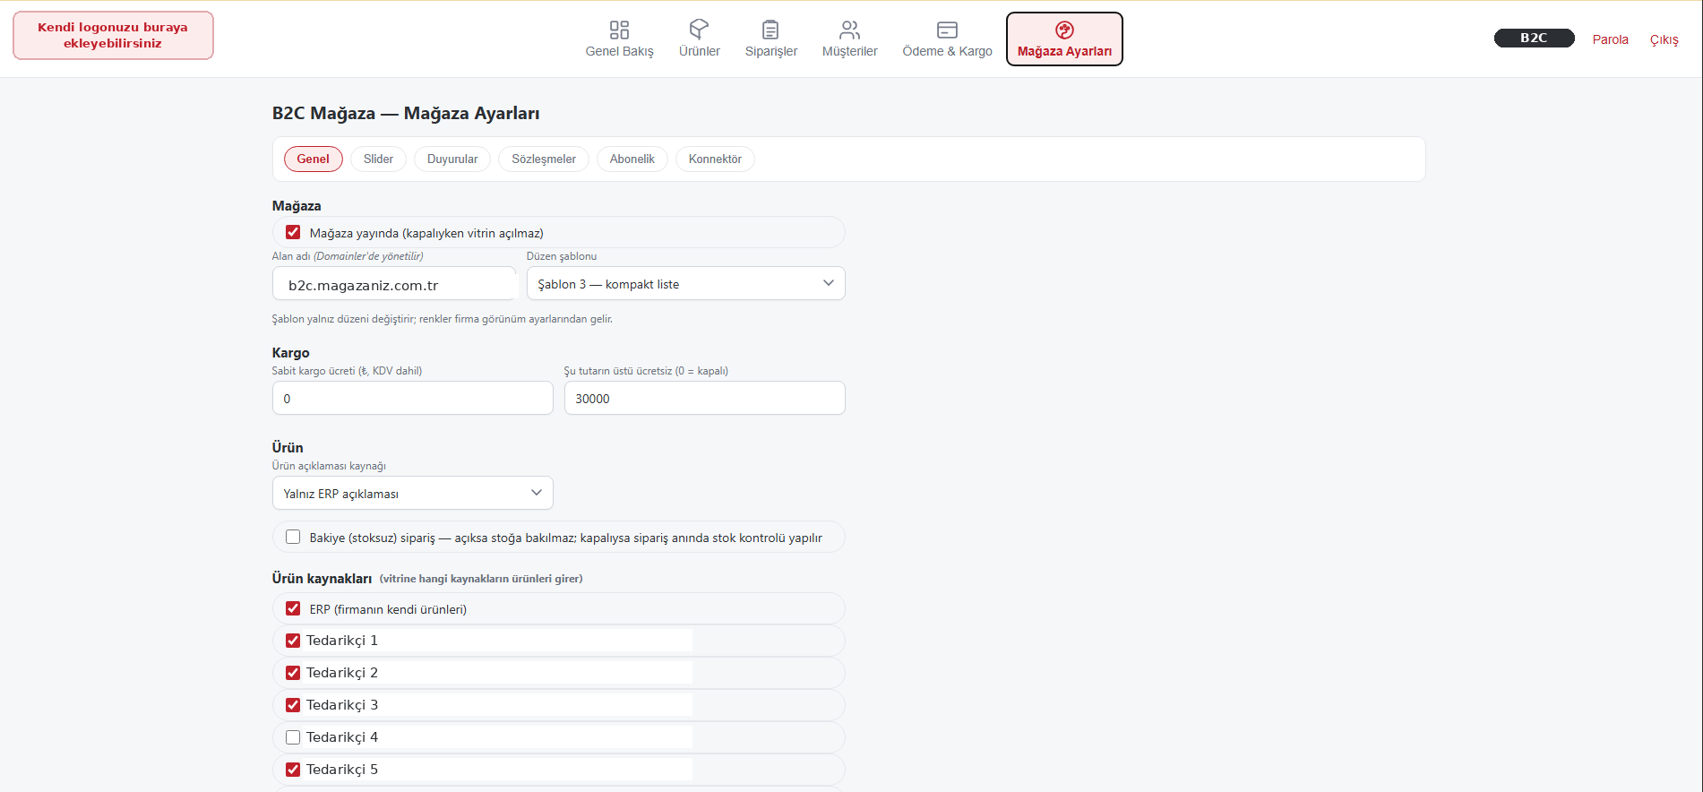Open Siparişler clipboard icon
Viewport: 1703px width, 792px height.
tap(770, 30)
